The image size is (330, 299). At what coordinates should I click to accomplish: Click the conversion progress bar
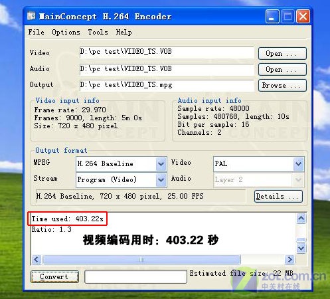pos(135,276)
